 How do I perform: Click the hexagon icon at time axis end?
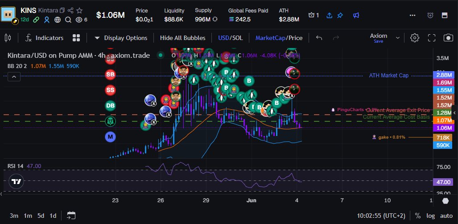(445, 201)
